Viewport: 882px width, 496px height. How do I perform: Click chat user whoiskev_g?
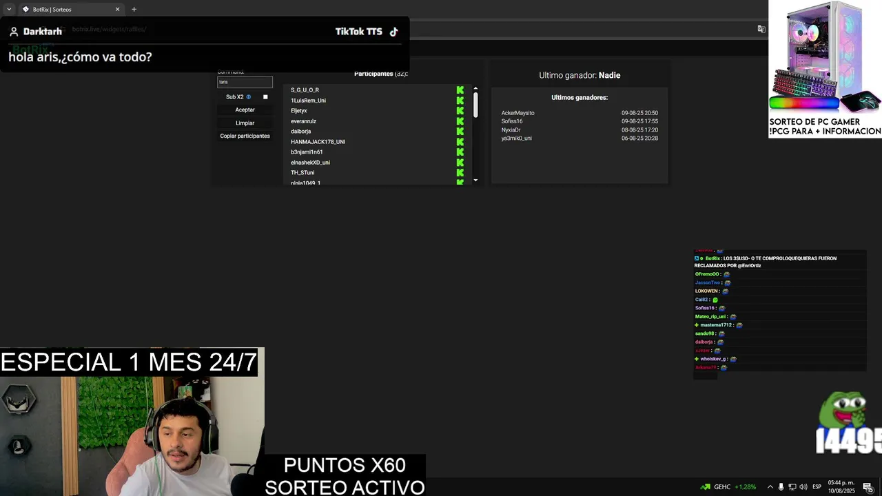pyautogui.click(x=713, y=359)
